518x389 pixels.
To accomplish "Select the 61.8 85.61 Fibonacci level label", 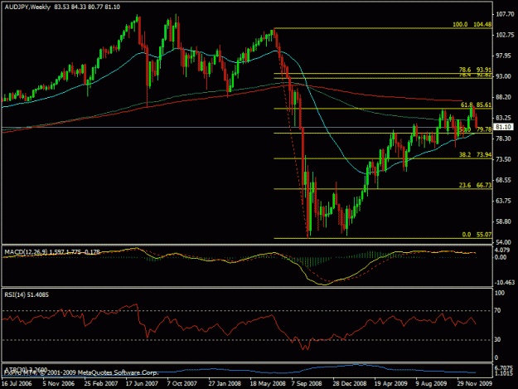I will click(476, 105).
